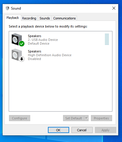Click the Configure button
This screenshot has width=122, height=142.
coord(19,118)
